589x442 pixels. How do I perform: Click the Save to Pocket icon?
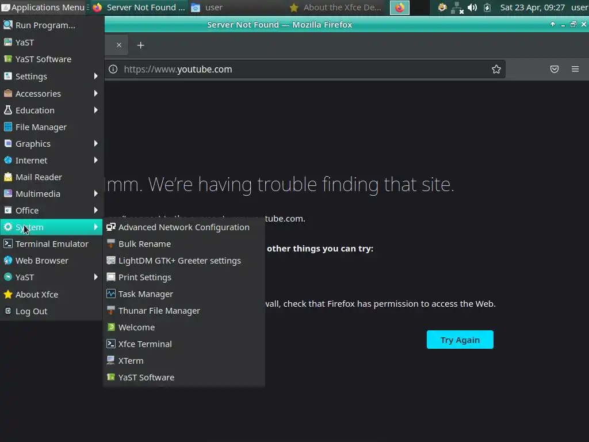click(x=554, y=69)
